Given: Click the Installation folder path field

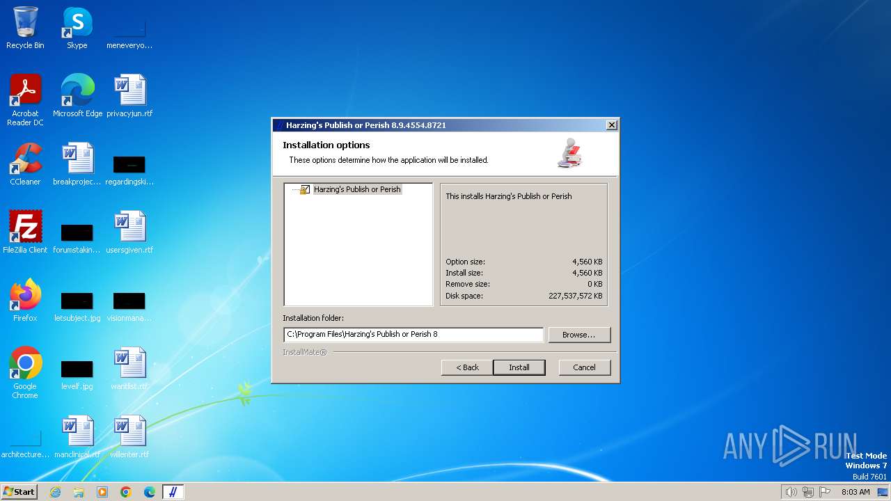Looking at the screenshot, I should (413, 335).
